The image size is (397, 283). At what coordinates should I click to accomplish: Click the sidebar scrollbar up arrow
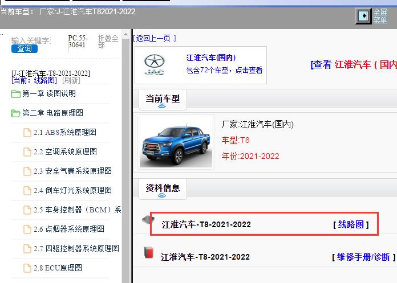(125, 34)
